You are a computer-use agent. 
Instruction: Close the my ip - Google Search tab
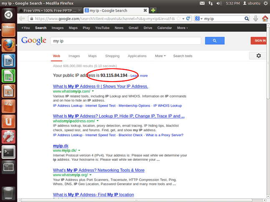(145, 10)
